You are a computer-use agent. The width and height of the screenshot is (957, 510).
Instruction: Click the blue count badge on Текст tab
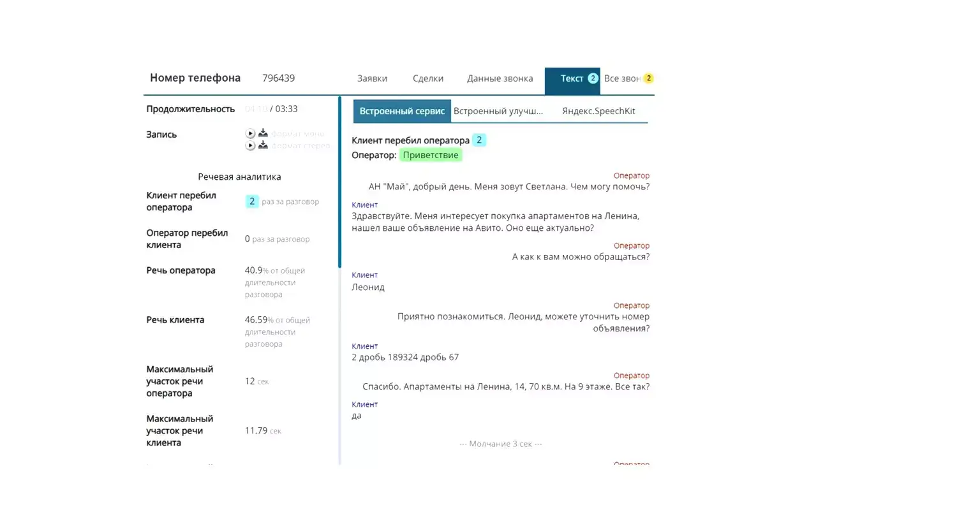tap(593, 78)
